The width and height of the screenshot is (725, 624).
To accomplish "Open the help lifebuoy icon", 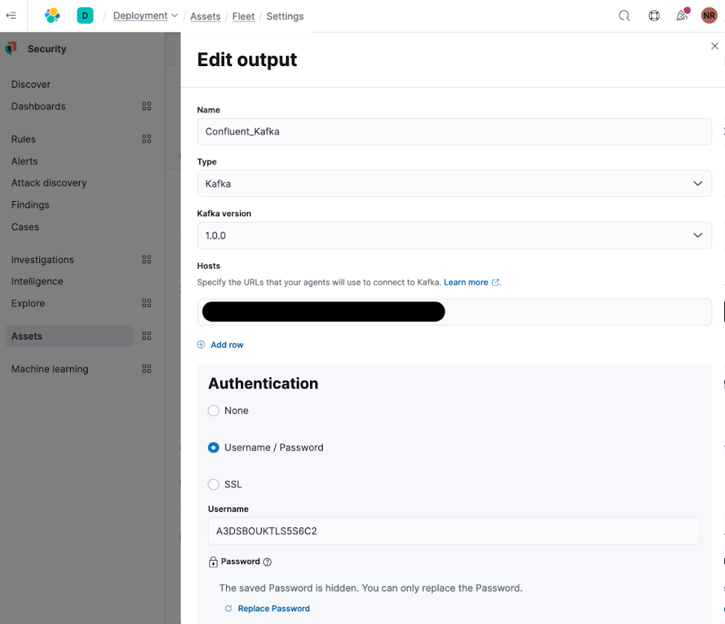I will [654, 16].
